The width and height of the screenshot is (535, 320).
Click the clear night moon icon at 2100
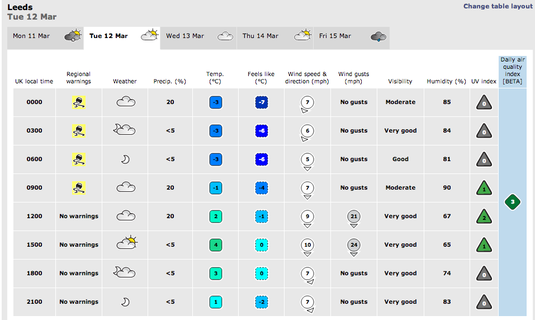click(x=126, y=302)
